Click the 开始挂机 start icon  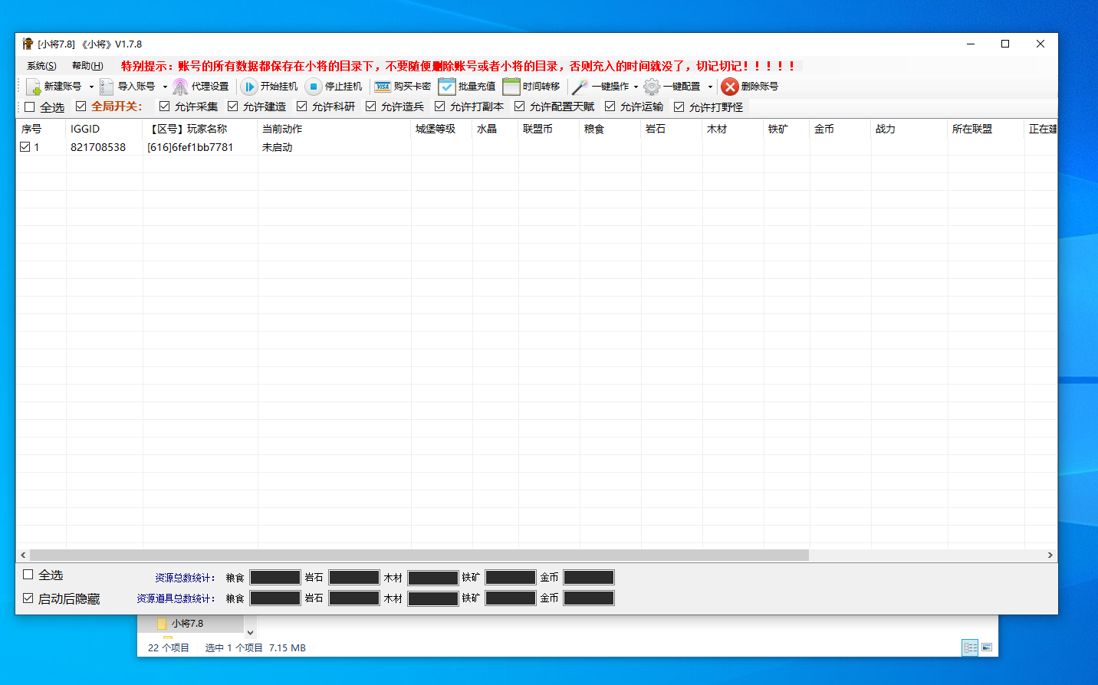point(251,87)
